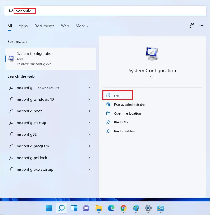Viewport: 210px width, 215px height.
Task: Launch Microsoft Edge from the taskbar
Action: [111, 208]
